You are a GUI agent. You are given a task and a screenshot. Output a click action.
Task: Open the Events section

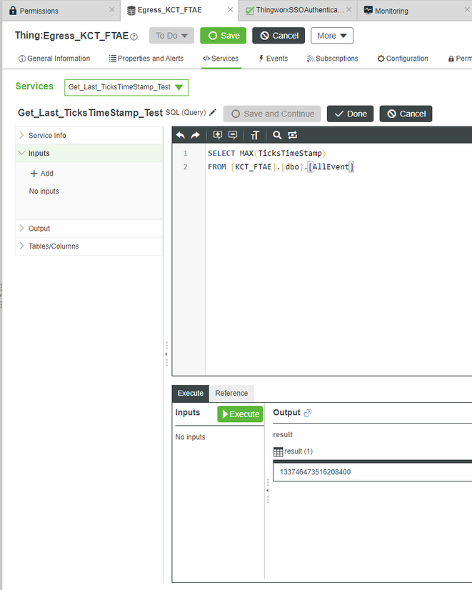pos(273,59)
